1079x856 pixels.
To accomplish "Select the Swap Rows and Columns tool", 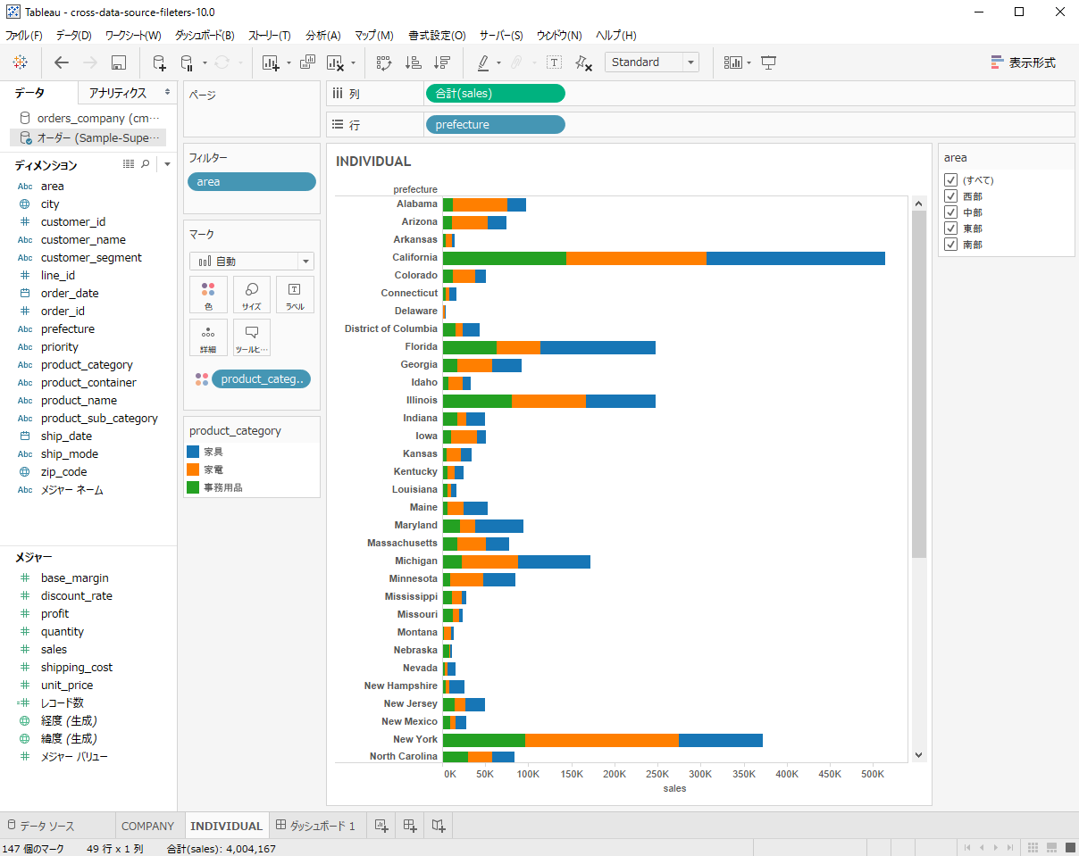I will (382, 62).
